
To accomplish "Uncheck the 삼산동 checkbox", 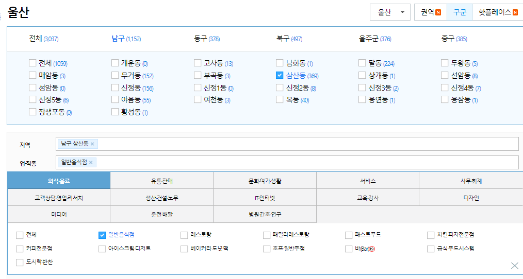I will (x=280, y=75).
